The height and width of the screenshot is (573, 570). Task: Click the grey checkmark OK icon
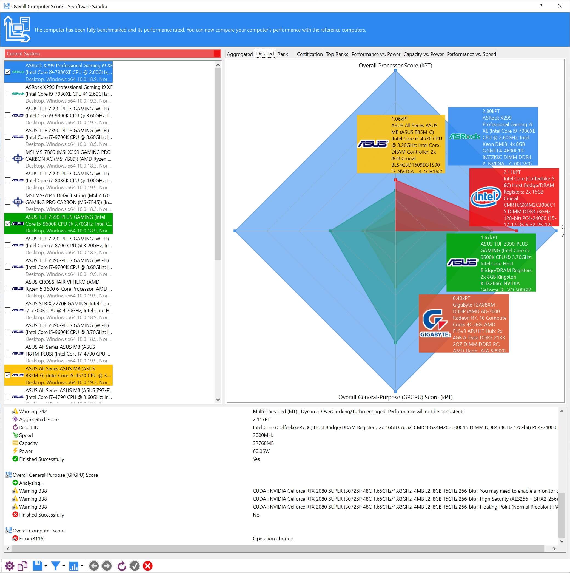click(x=135, y=566)
